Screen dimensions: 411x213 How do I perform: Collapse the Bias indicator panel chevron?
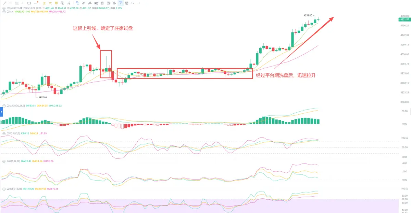click(3, 161)
